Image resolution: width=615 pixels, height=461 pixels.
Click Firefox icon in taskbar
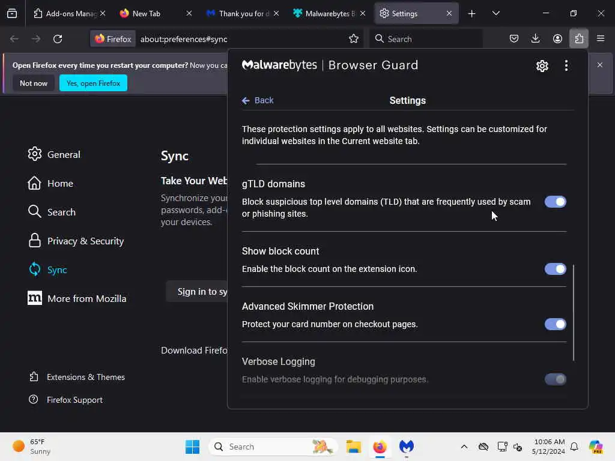point(380,447)
